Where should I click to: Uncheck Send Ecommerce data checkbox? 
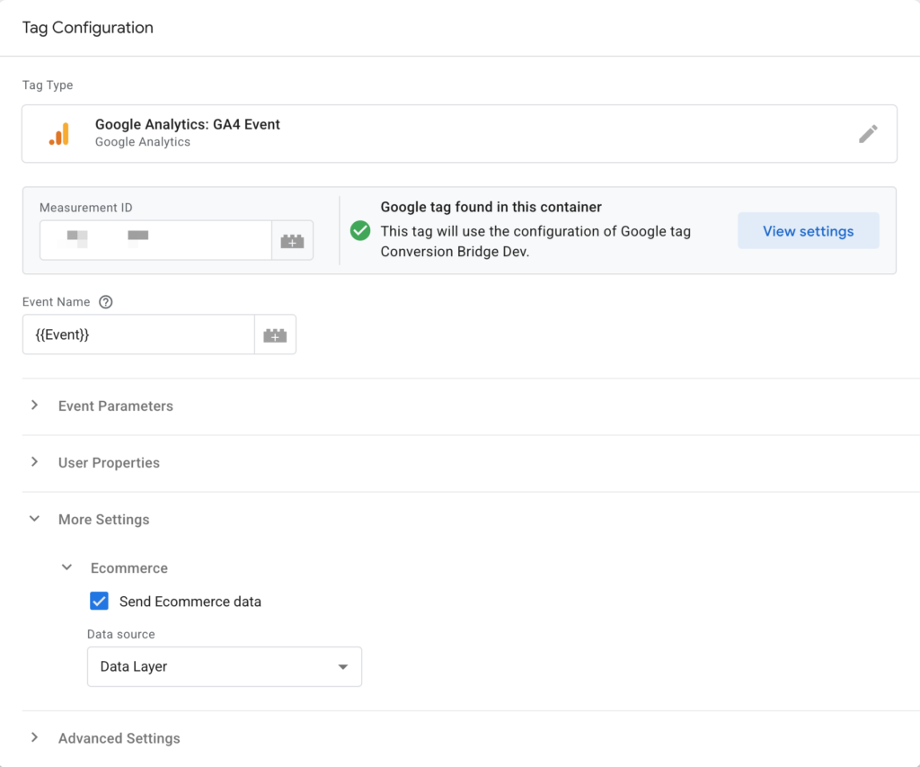coord(99,601)
